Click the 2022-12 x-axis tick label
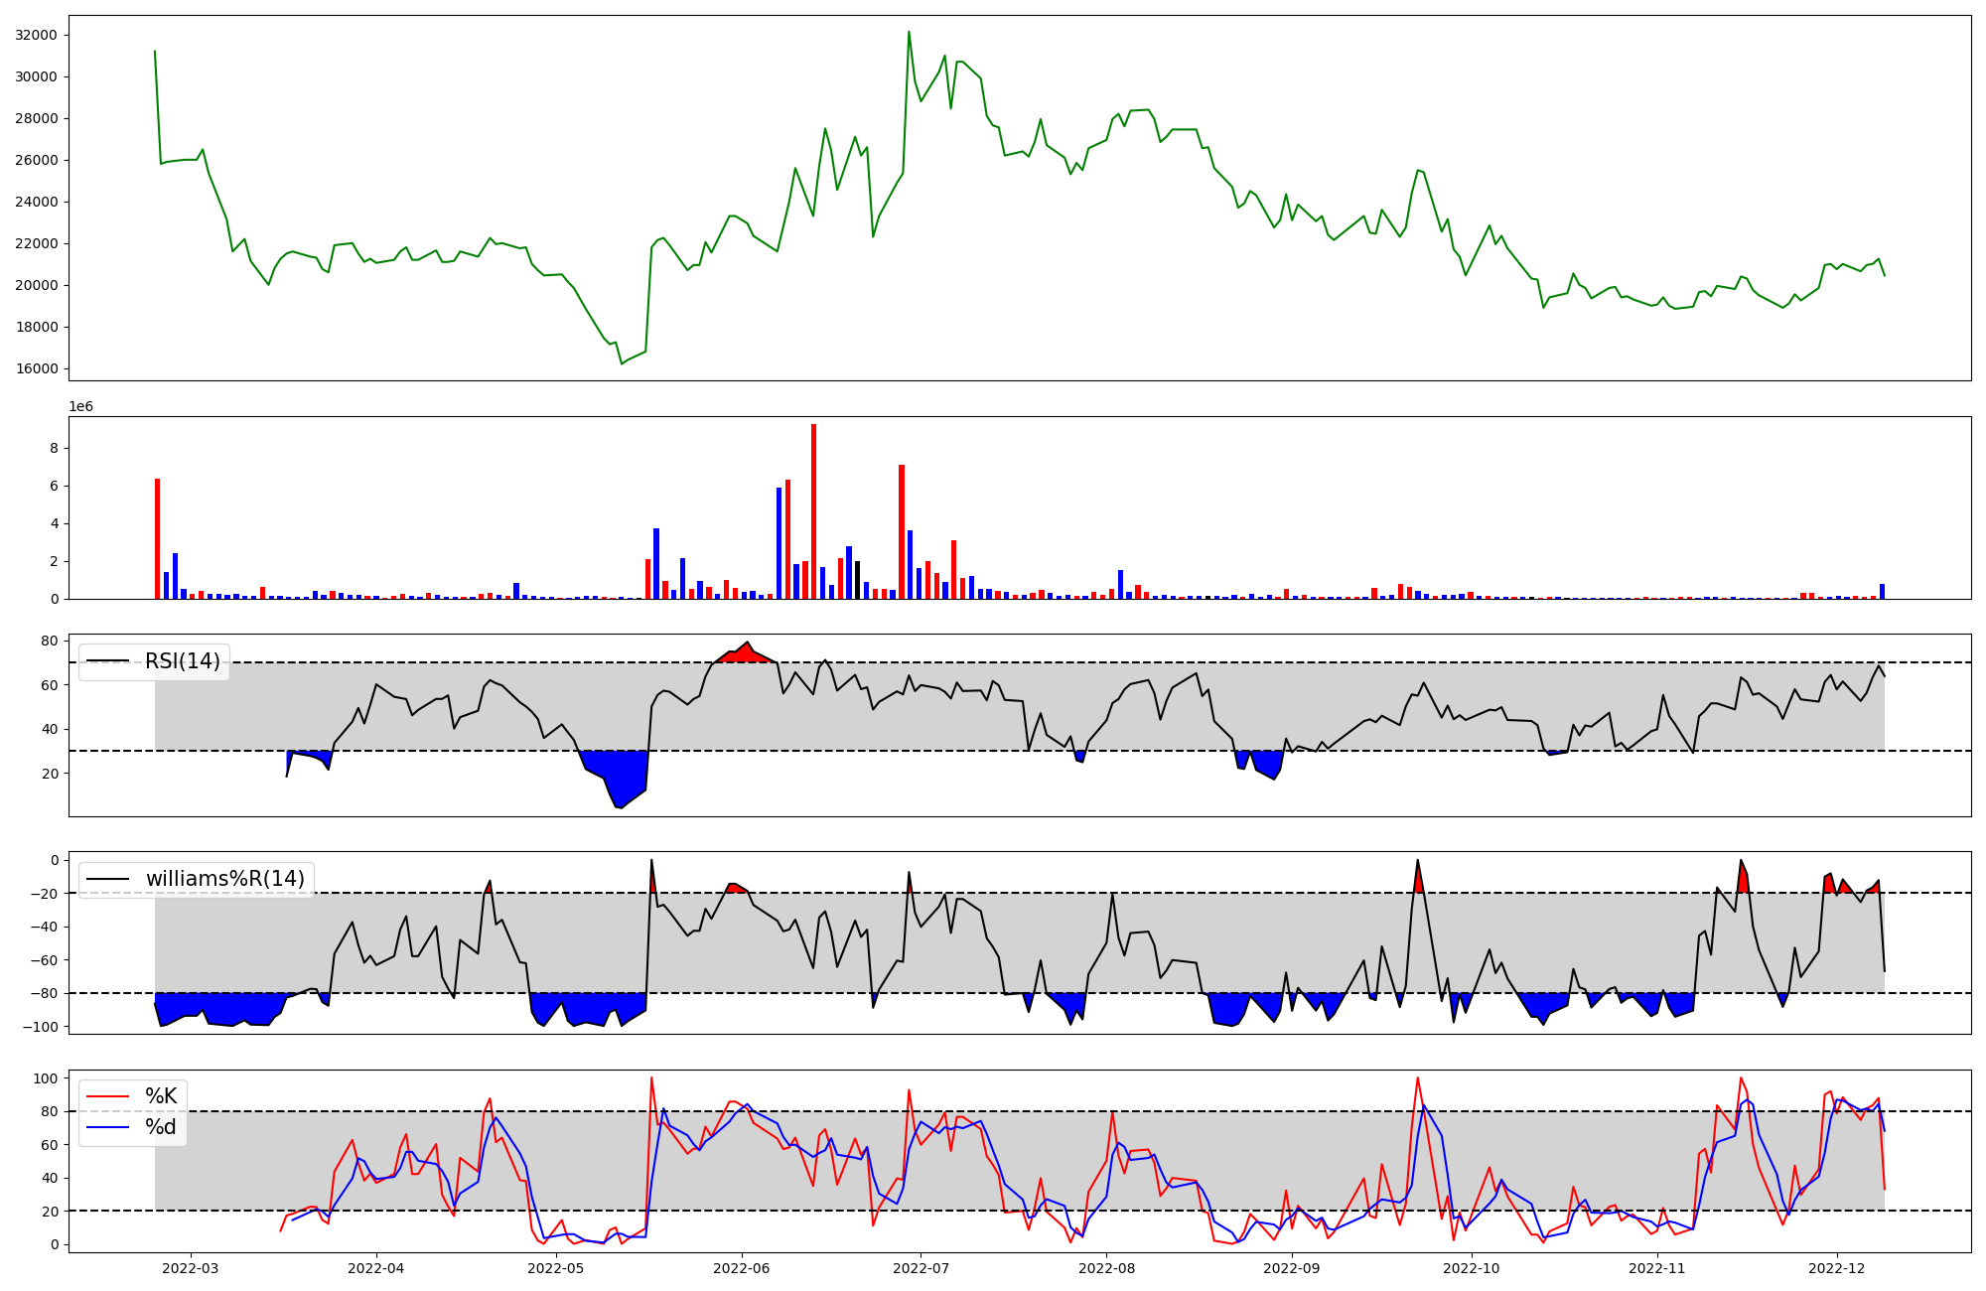The image size is (1986, 1291). point(1836,1268)
